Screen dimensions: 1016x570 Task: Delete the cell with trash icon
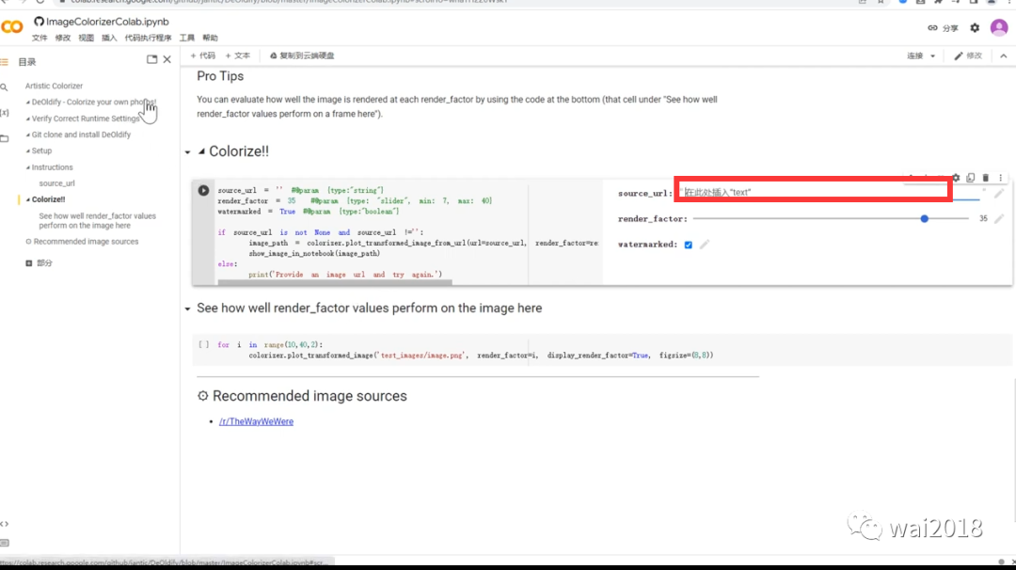(986, 178)
